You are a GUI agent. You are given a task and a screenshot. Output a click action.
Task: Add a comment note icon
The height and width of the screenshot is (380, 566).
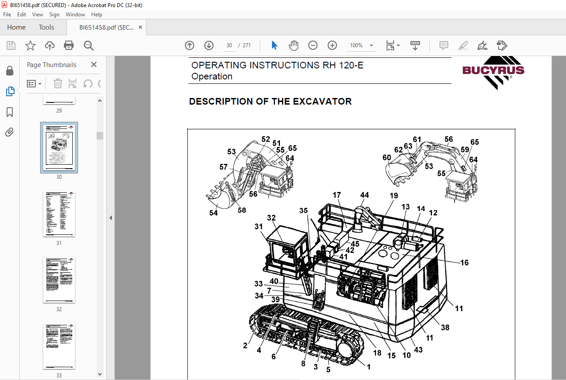(444, 45)
